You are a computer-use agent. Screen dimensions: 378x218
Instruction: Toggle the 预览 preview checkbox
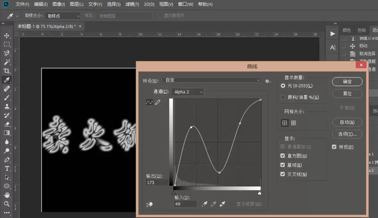pyautogui.click(x=334, y=147)
